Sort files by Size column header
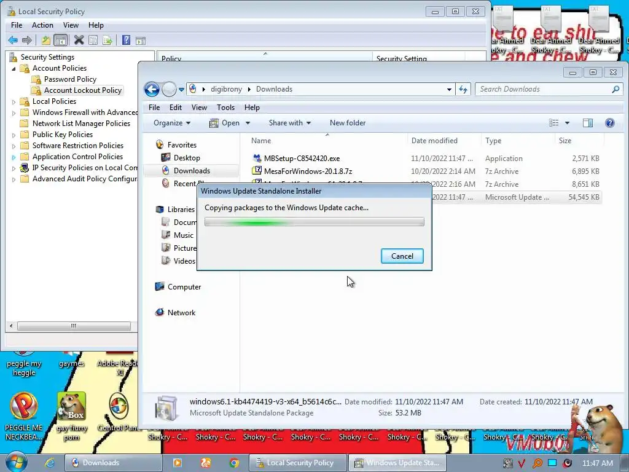Screen dimensions: 629x472 [x=579, y=141]
